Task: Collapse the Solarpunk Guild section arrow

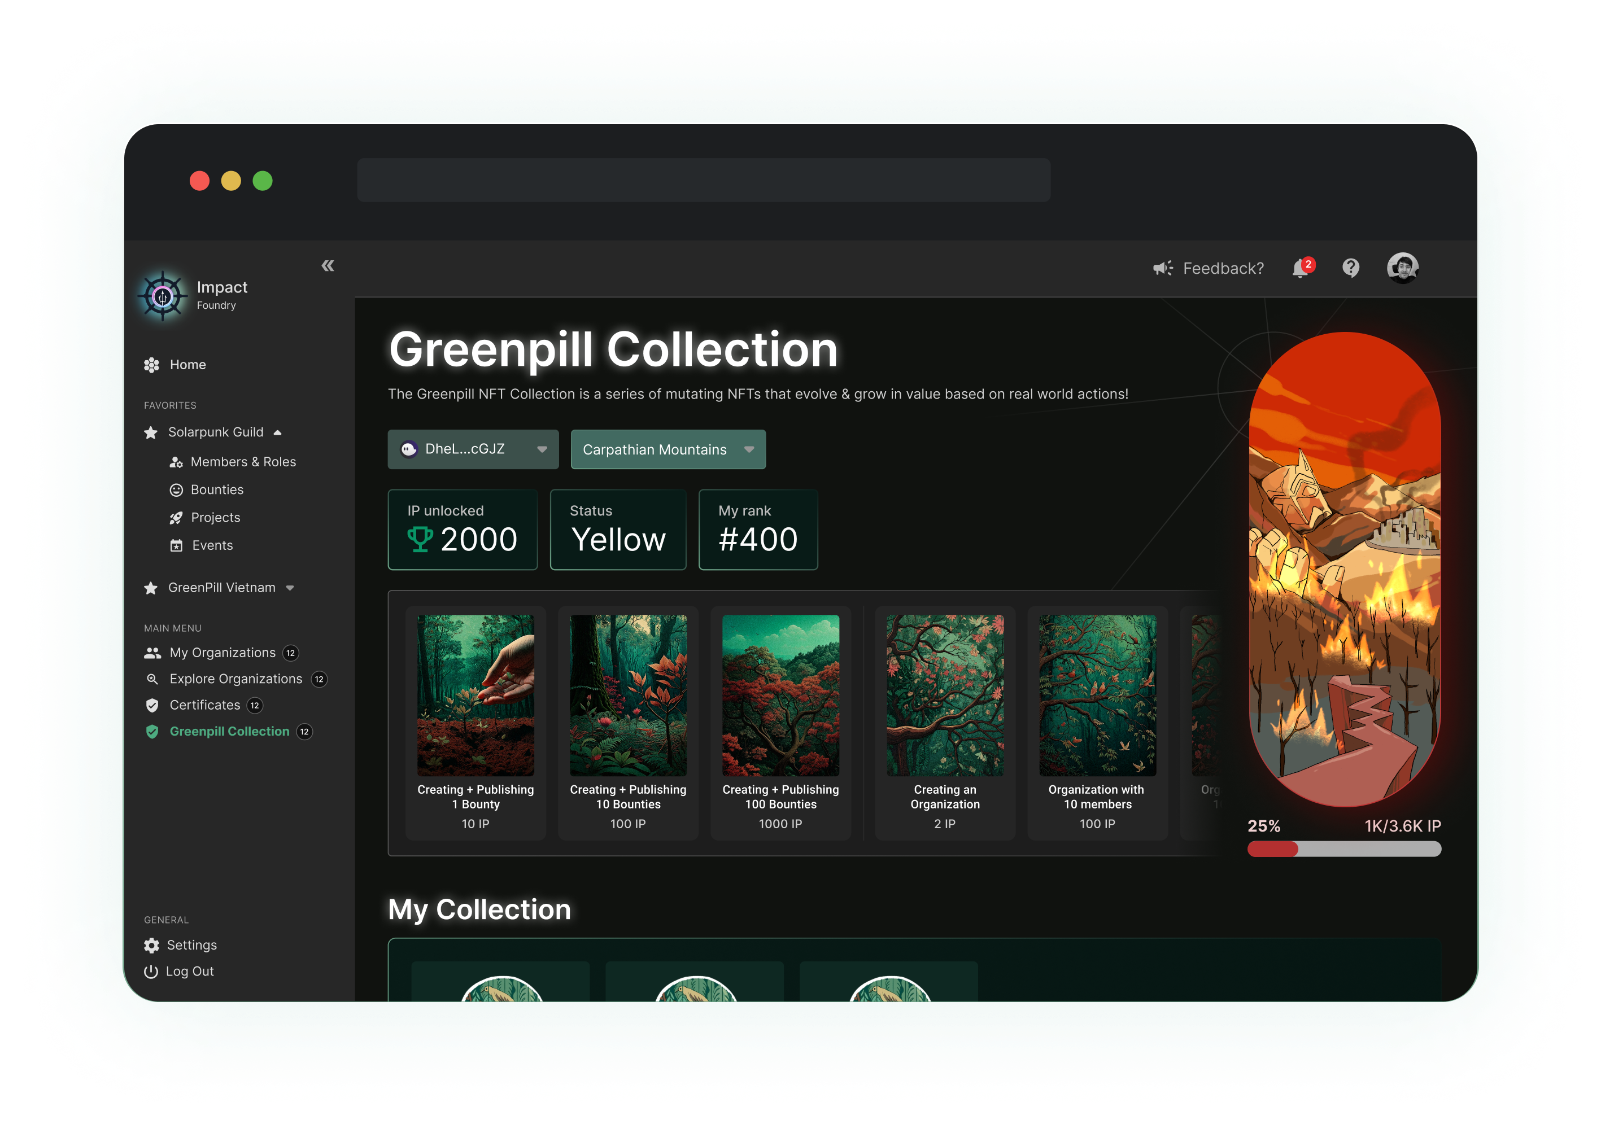Action: pyautogui.click(x=277, y=433)
